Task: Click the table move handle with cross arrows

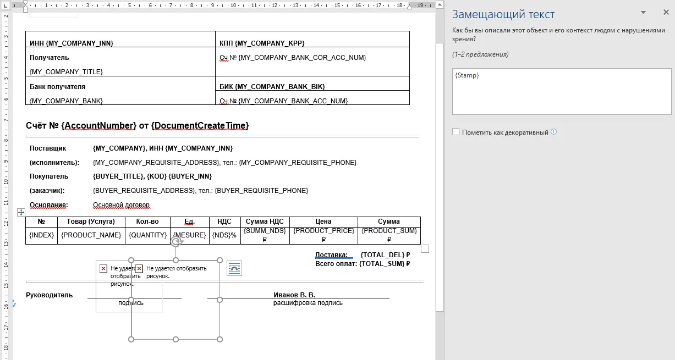Action: 21,212
